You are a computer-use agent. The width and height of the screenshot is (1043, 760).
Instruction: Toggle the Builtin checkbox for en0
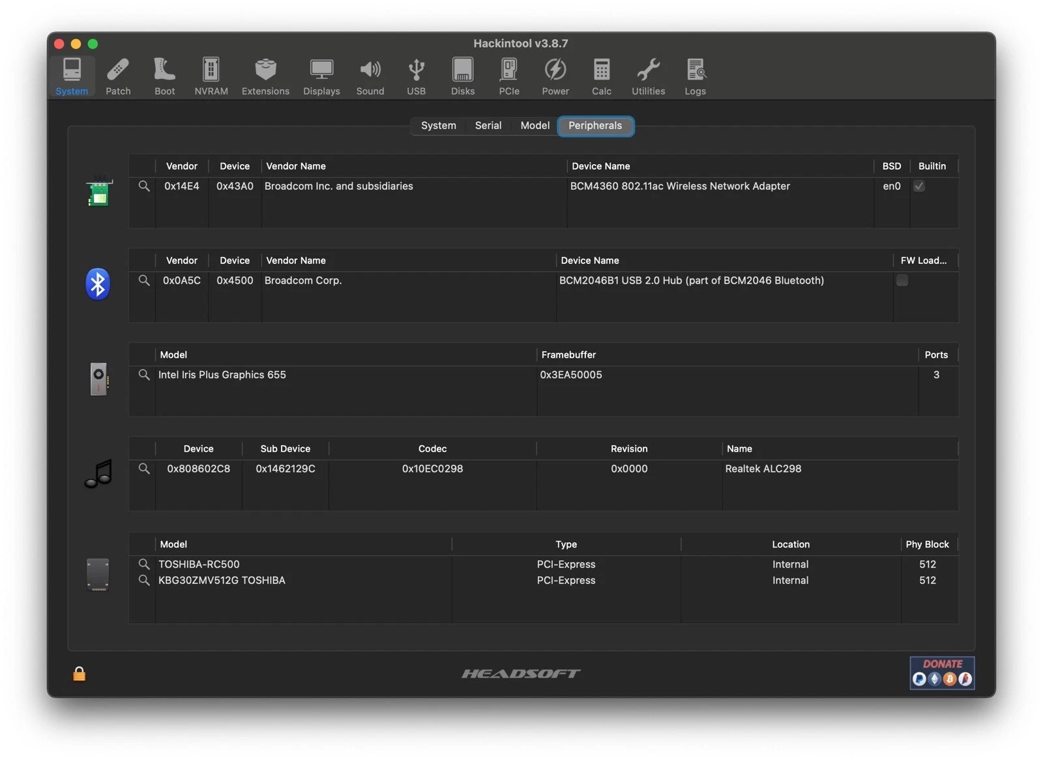918,186
